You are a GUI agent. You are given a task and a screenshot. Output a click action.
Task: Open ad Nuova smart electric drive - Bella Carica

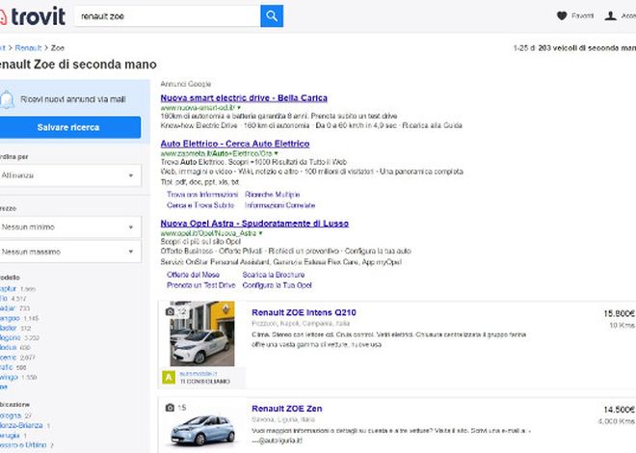click(x=244, y=97)
